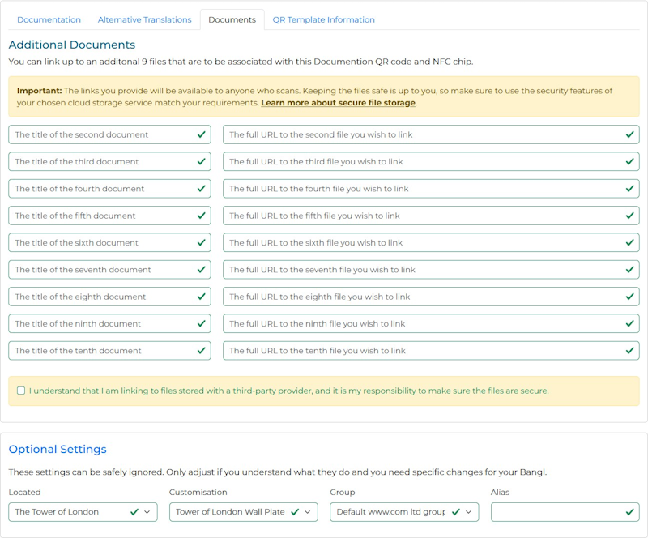Click checkmark icon in tenth document title field
The height and width of the screenshot is (538, 648).
(201, 351)
